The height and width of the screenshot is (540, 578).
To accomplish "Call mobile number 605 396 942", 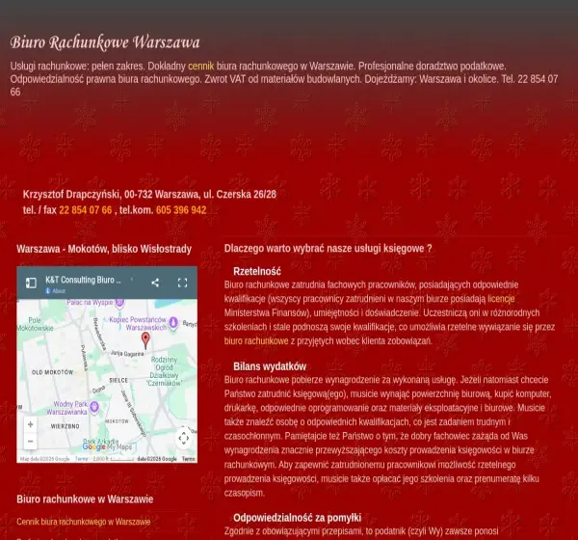I will click(x=181, y=210).
